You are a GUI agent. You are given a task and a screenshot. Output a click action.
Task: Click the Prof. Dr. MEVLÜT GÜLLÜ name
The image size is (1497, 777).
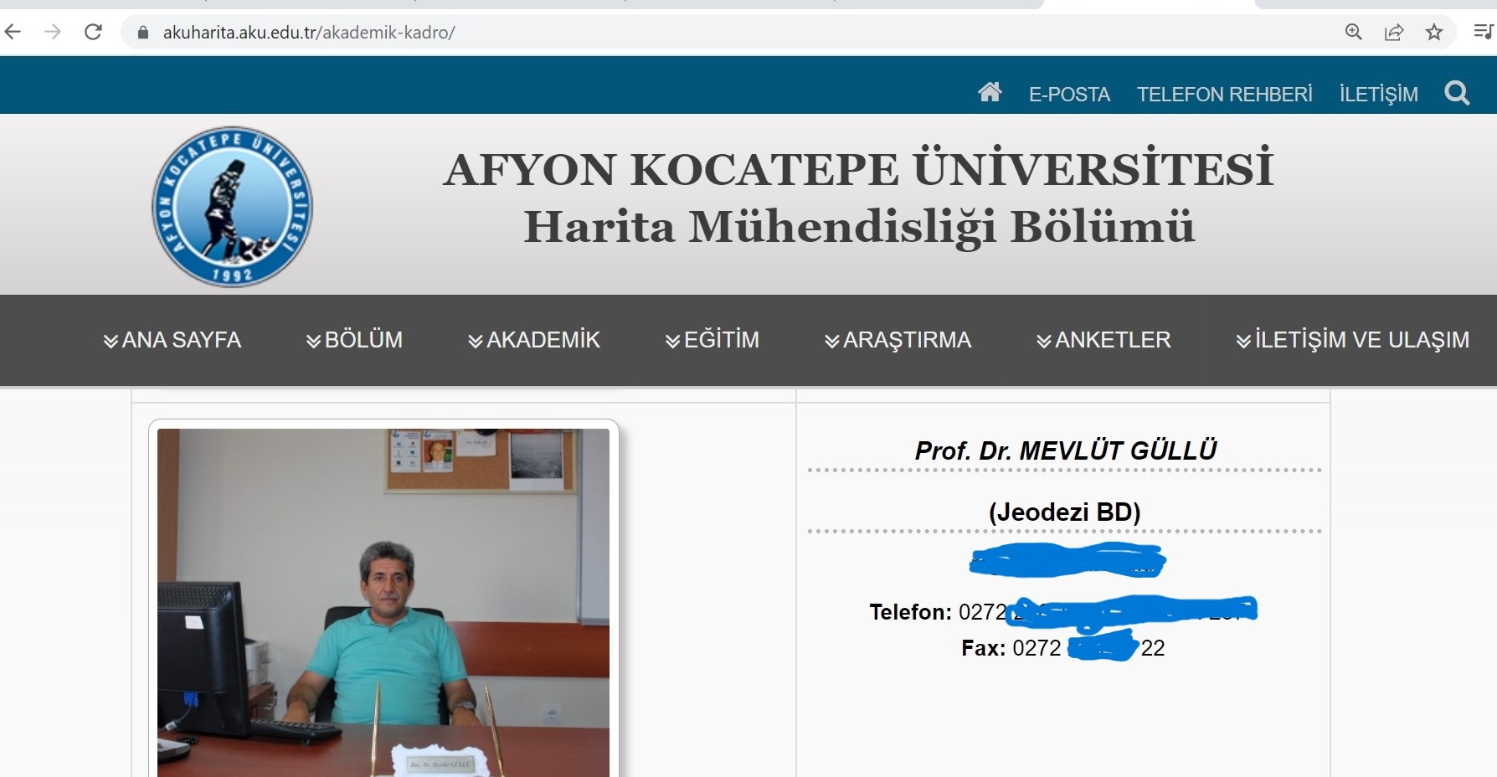click(x=1065, y=450)
